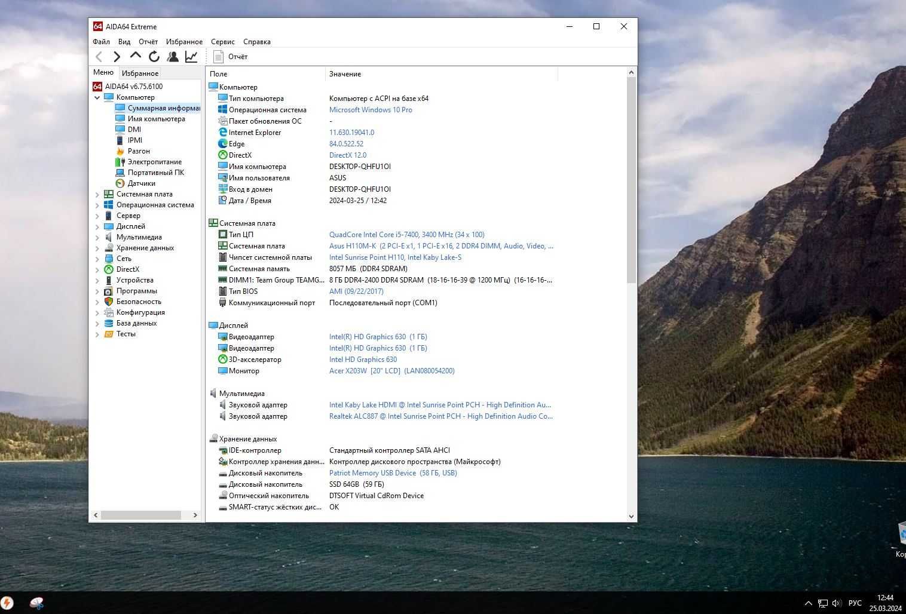Expand the Сеть tree node
The width and height of the screenshot is (906, 614).
(97, 259)
